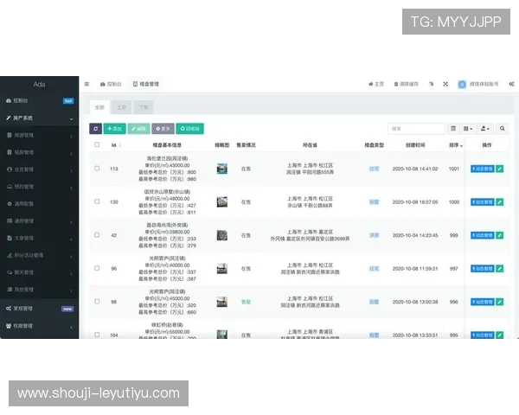
Task: Switch to the 下架 tab
Action: pyautogui.click(x=144, y=107)
